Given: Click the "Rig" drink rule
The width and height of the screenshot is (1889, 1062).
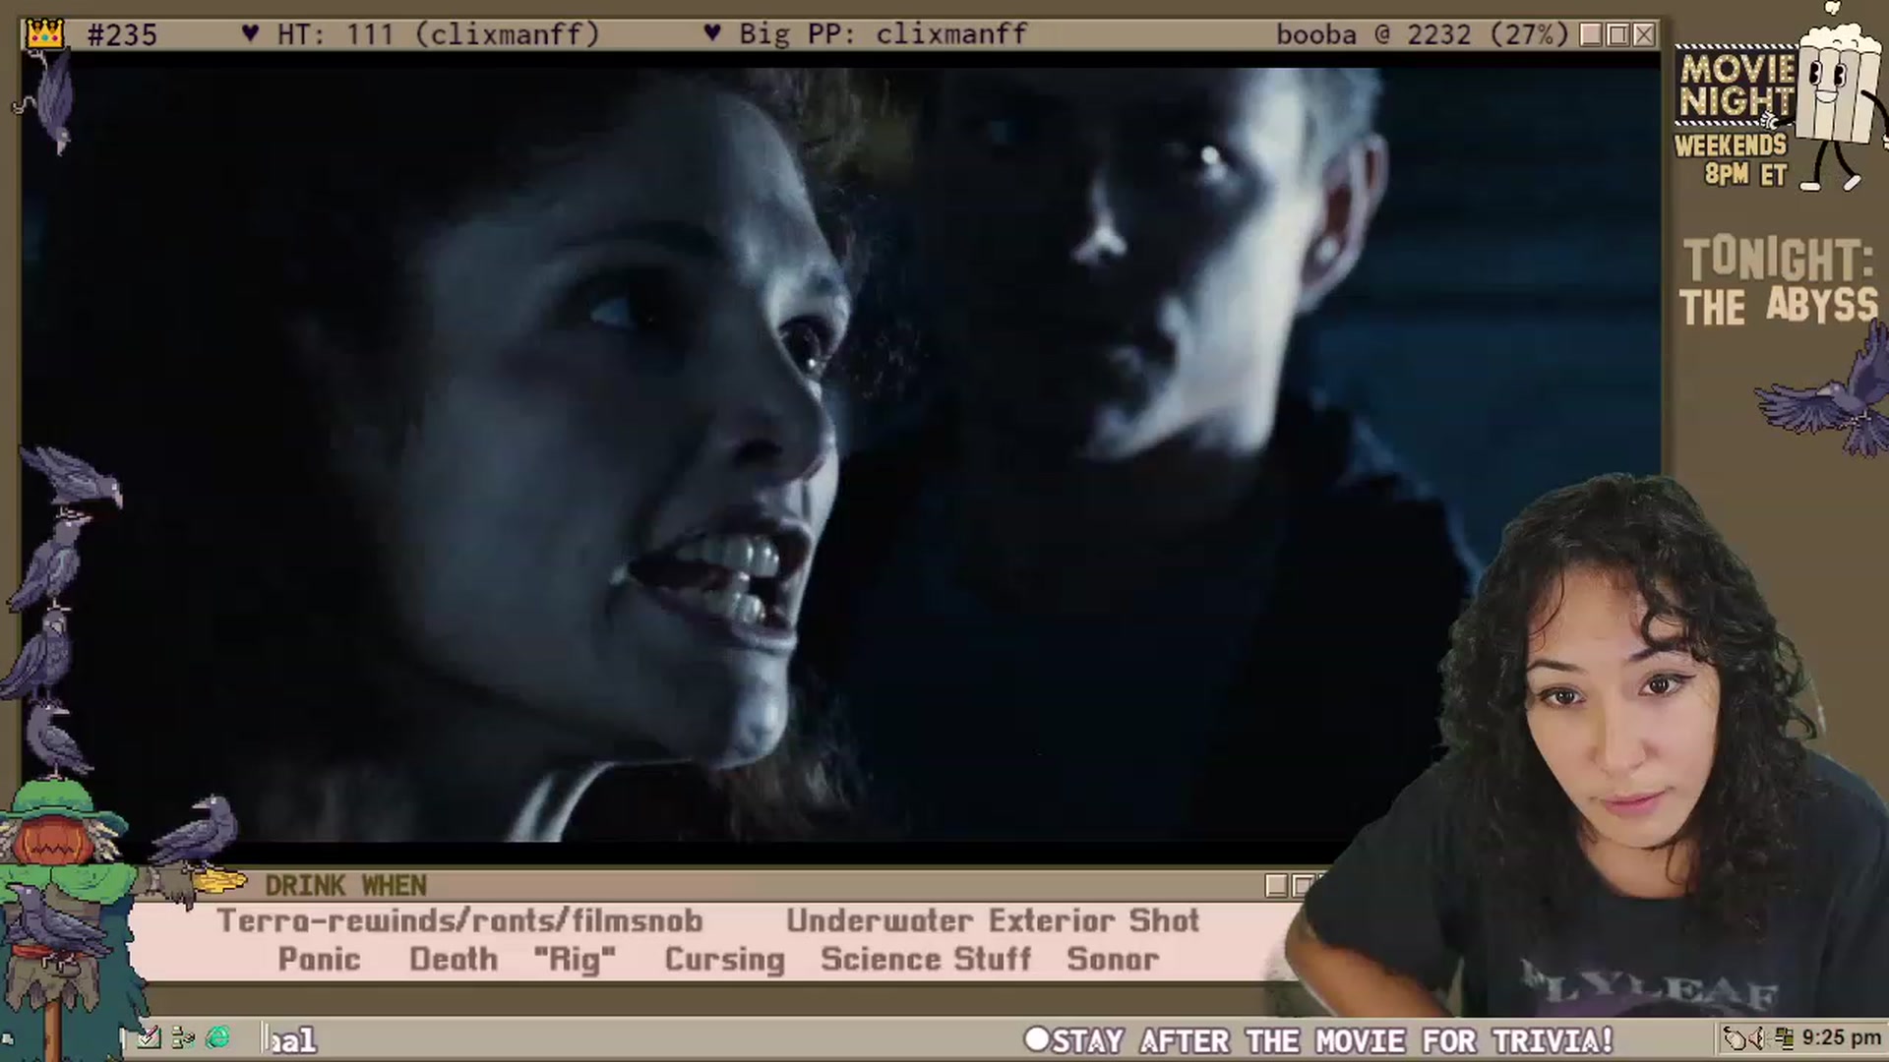Looking at the screenshot, I should tap(575, 959).
